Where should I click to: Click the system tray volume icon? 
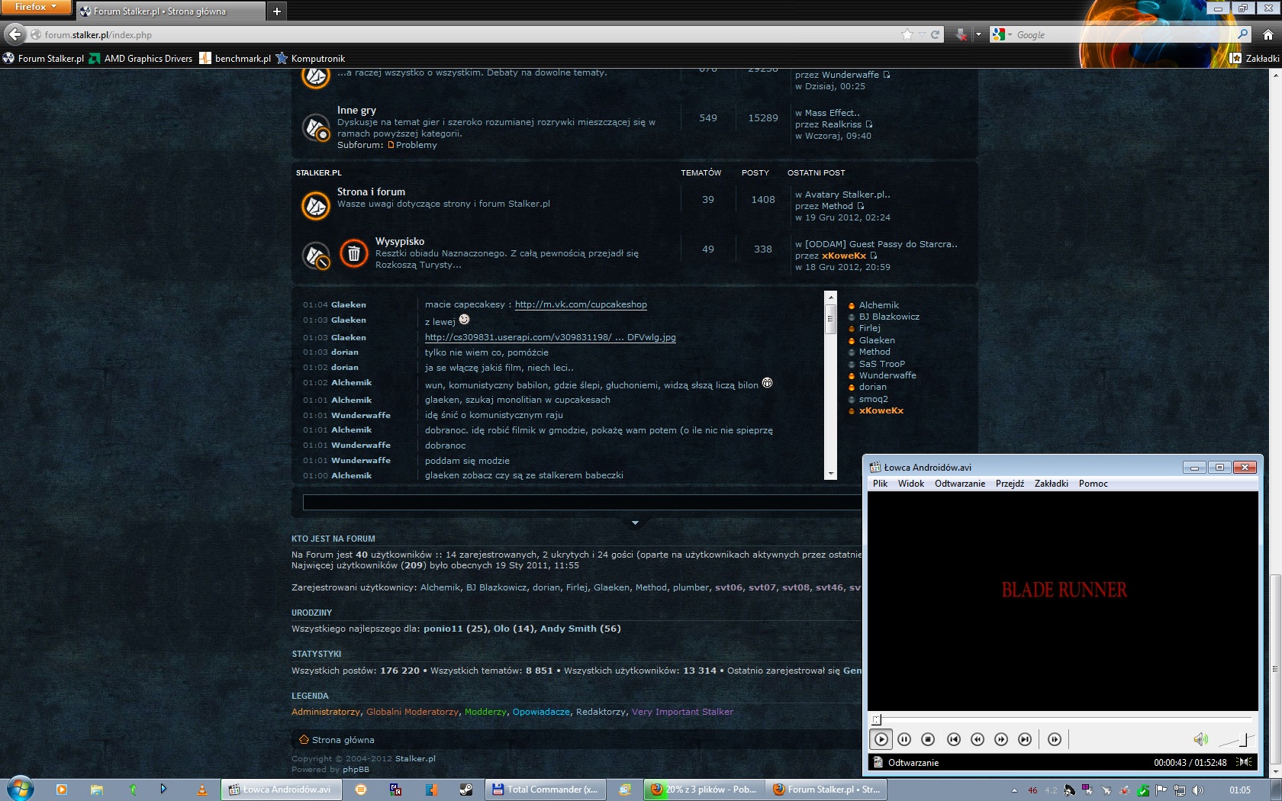tap(1198, 790)
